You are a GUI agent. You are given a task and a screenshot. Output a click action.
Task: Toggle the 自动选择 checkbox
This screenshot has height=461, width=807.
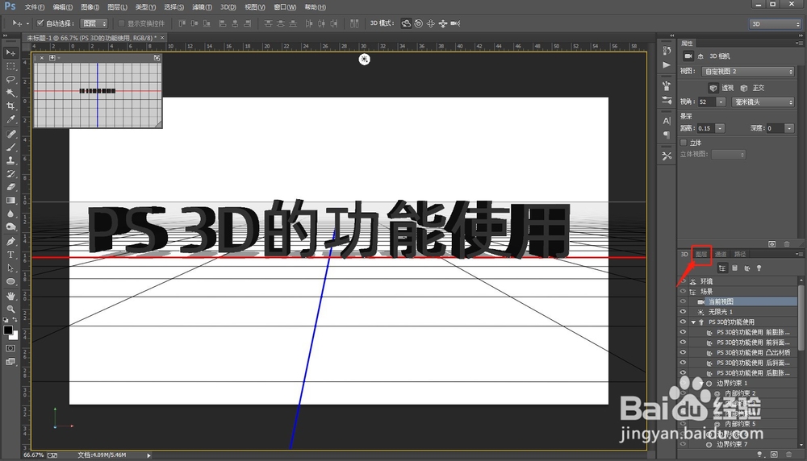point(40,23)
